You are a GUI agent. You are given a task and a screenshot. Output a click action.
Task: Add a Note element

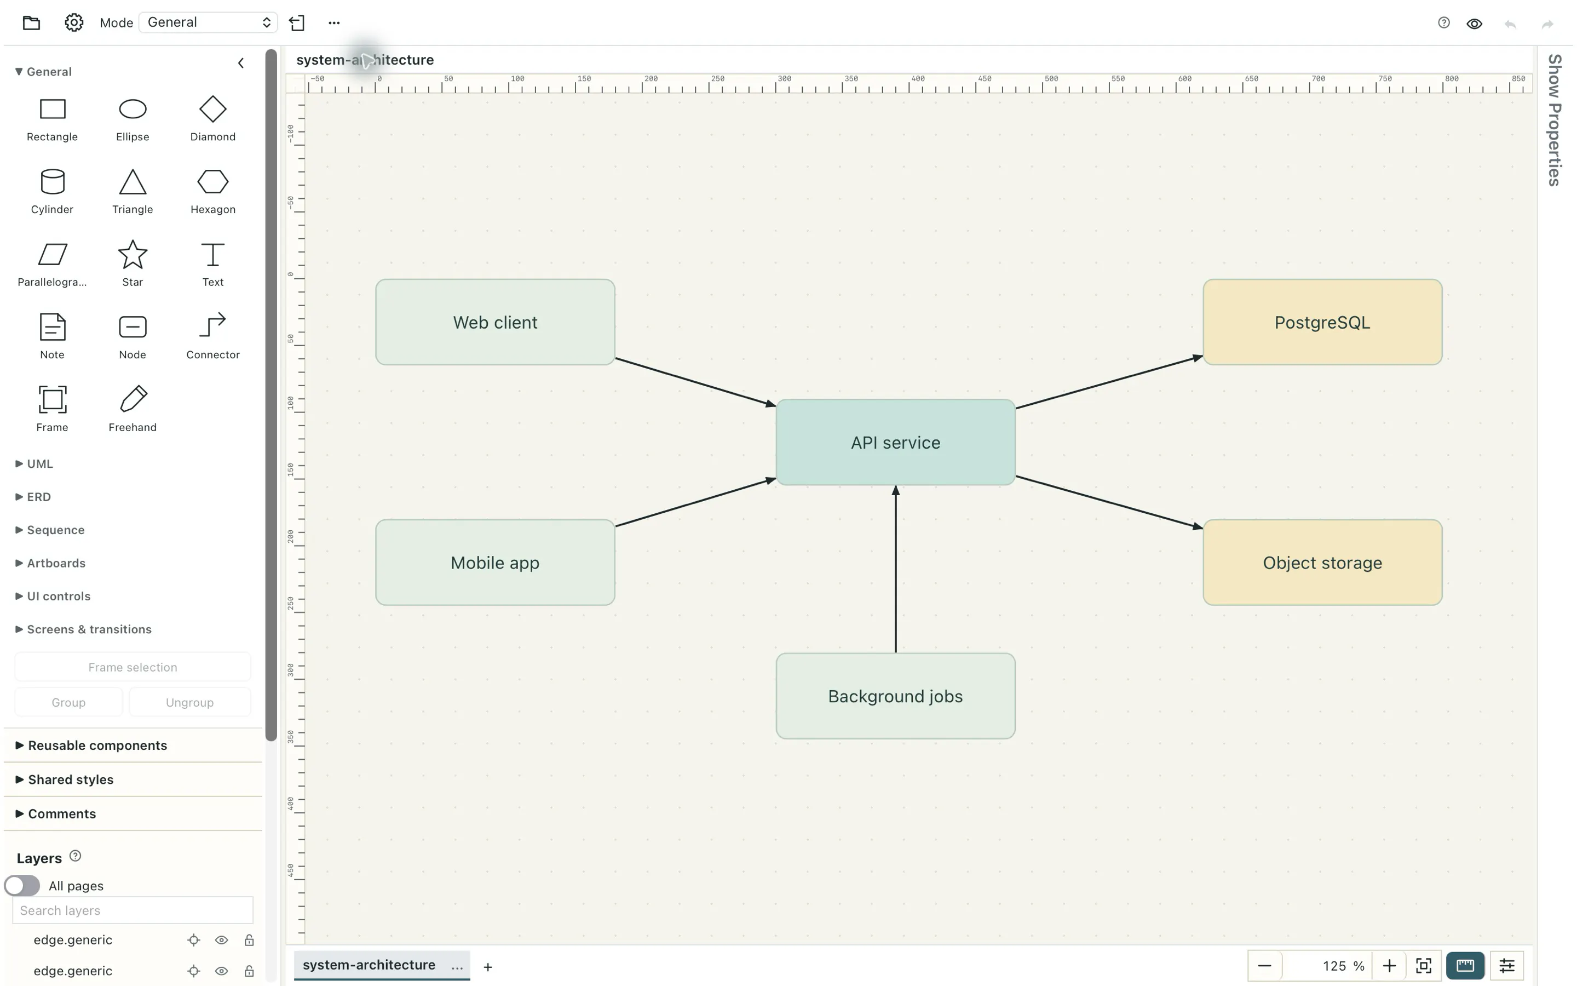click(x=52, y=337)
